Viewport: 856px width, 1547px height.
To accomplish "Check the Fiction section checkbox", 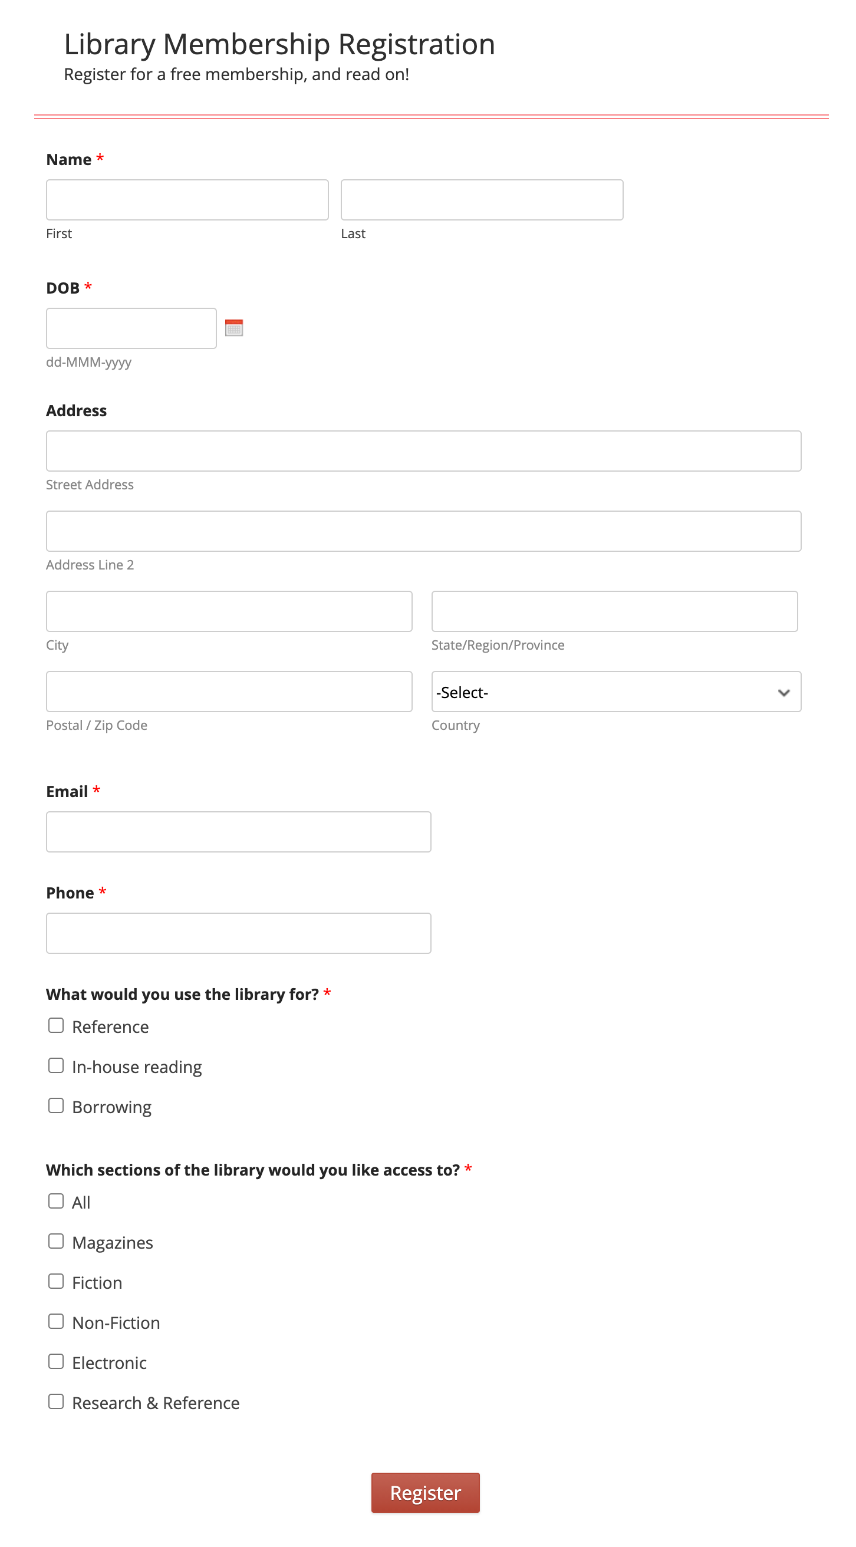I will (x=56, y=1281).
